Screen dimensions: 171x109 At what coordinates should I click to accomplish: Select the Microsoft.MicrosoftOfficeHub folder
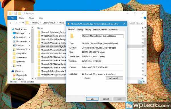(52, 50)
